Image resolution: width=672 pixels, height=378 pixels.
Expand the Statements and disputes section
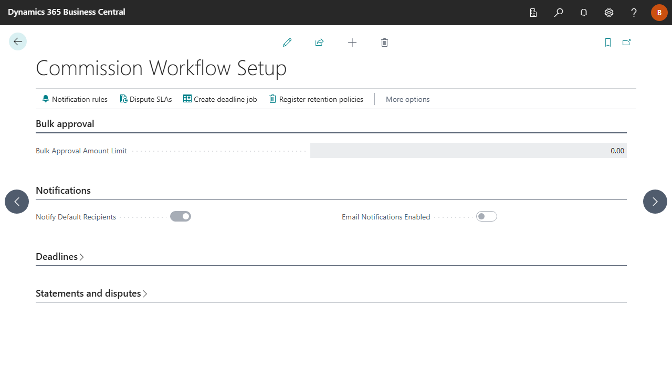pos(91,293)
